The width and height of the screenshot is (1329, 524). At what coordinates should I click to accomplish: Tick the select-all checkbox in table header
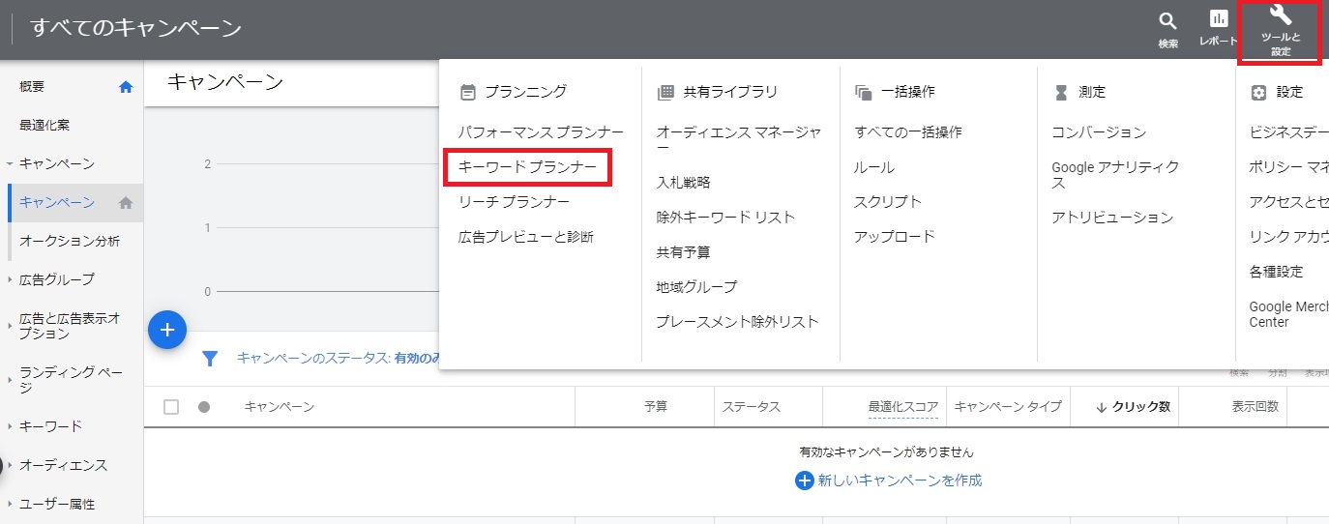(x=171, y=407)
